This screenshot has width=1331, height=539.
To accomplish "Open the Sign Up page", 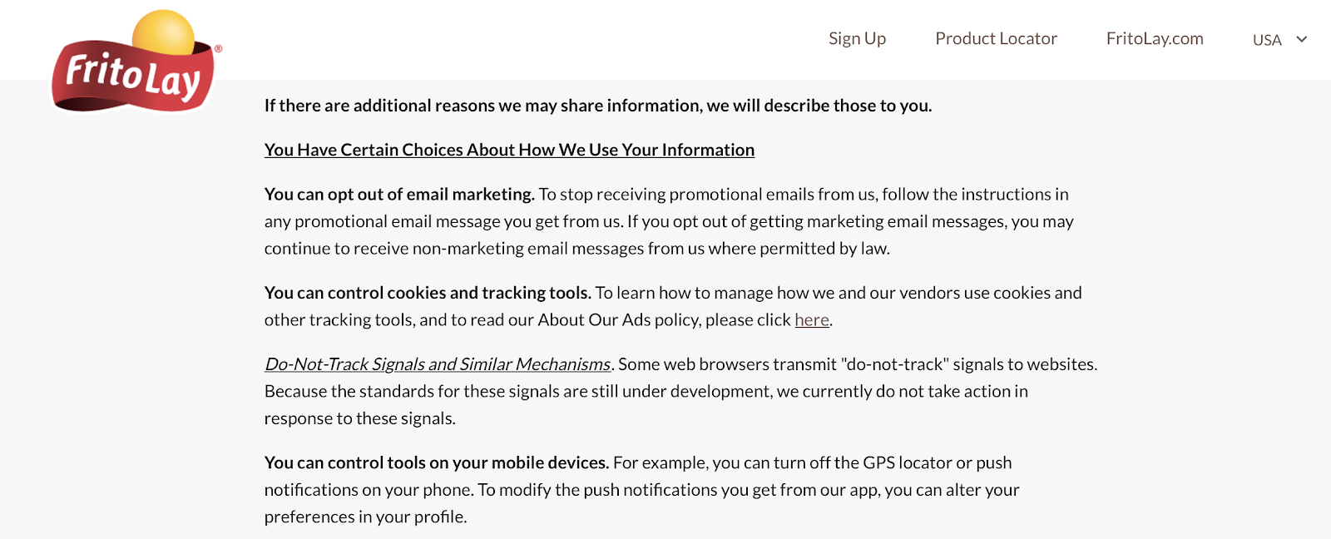I will coord(857,39).
